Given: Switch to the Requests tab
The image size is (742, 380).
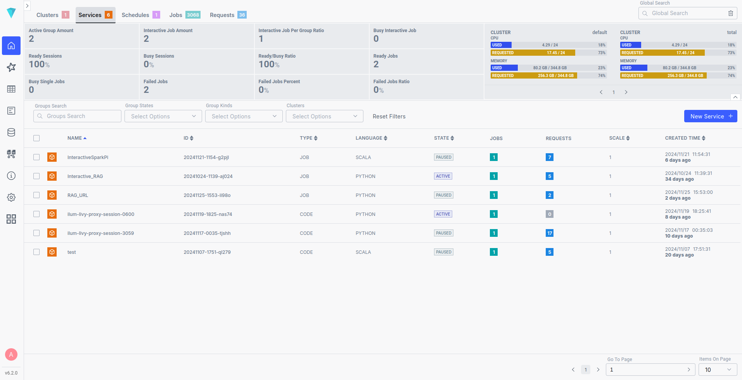Looking at the screenshot, I should (x=222, y=15).
